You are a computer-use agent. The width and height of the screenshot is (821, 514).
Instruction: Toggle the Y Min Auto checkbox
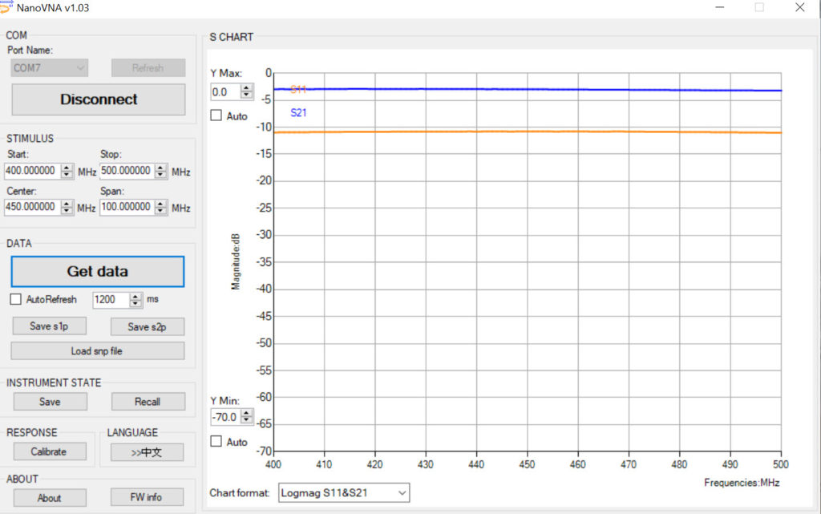(x=216, y=442)
